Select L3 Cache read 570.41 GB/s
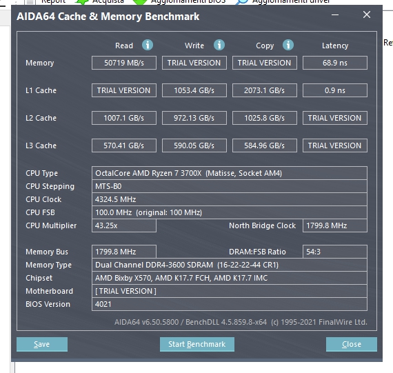This screenshot has width=393, height=373. 124,145
